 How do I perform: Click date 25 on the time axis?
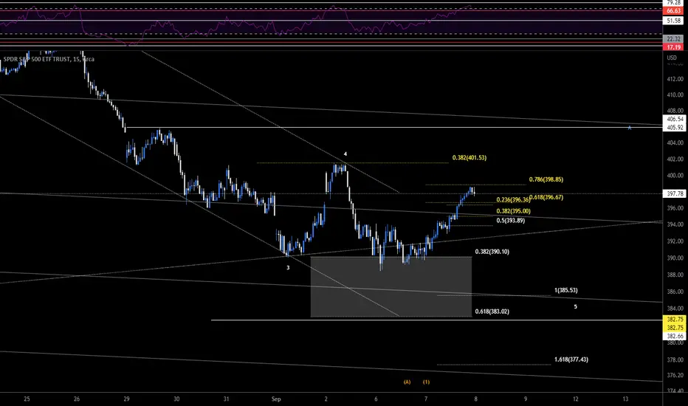point(27,399)
